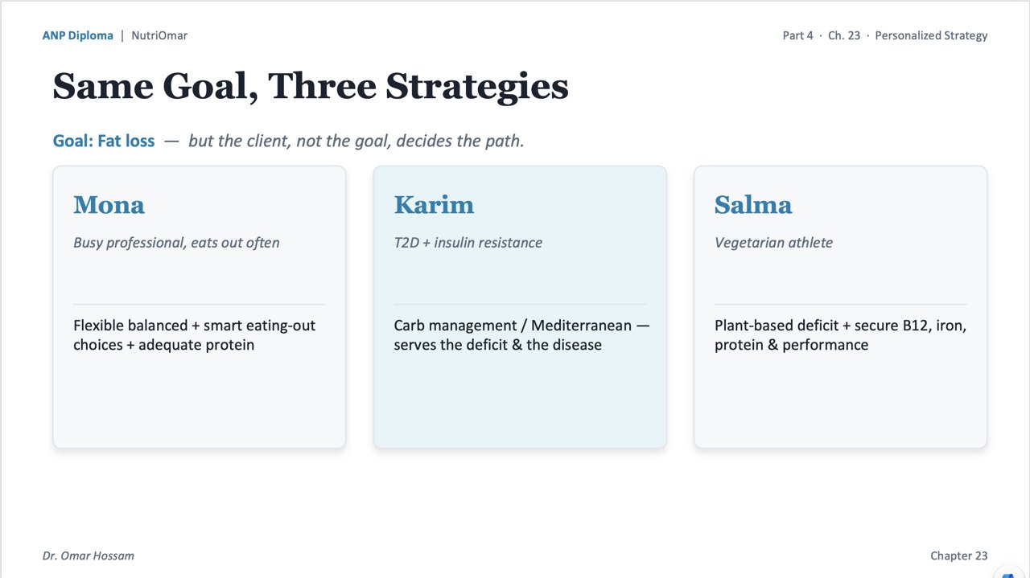Image resolution: width=1030 pixels, height=578 pixels.
Task: Click the 'ANP Diploma' header label
Action: pyautogui.click(x=78, y=35)
